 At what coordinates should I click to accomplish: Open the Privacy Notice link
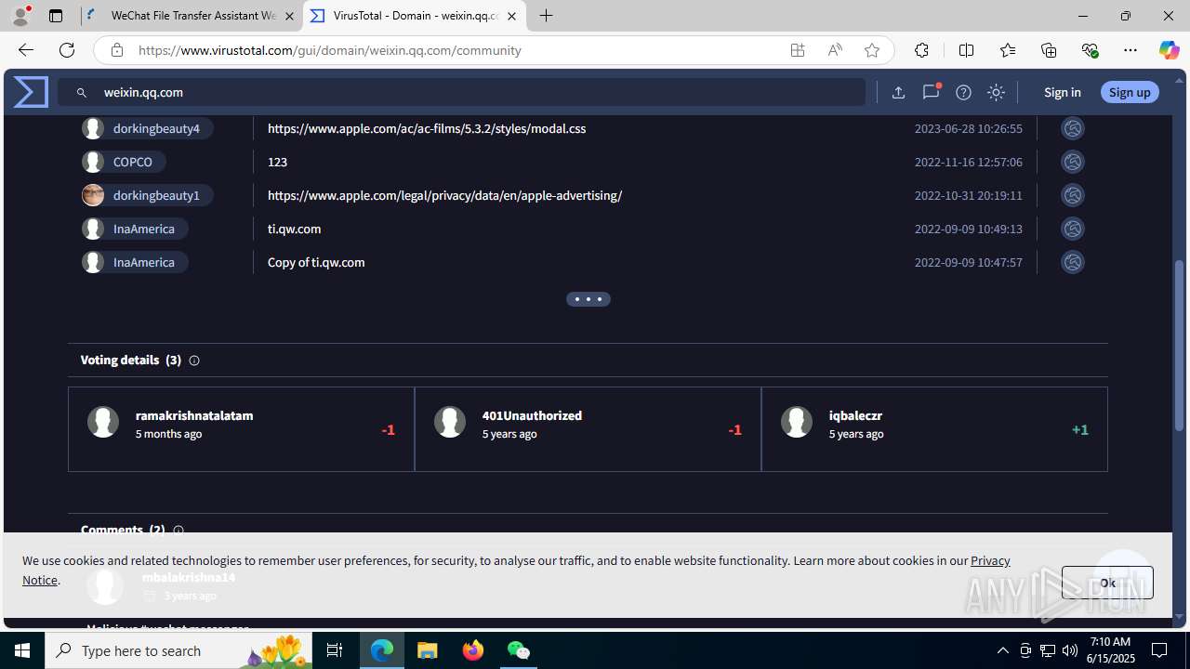click(990, 561)
